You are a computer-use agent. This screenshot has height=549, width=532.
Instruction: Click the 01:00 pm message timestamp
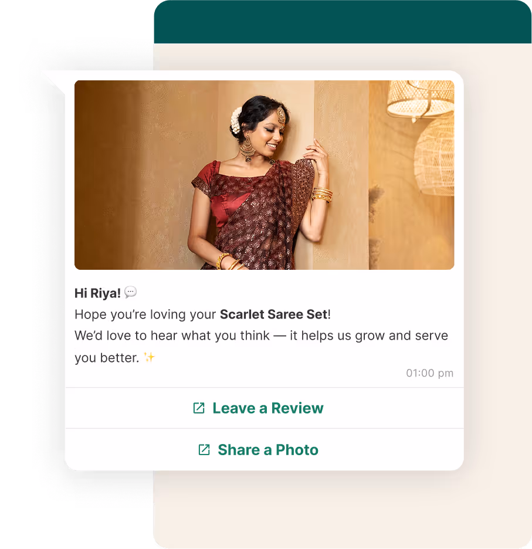[430, 373]
